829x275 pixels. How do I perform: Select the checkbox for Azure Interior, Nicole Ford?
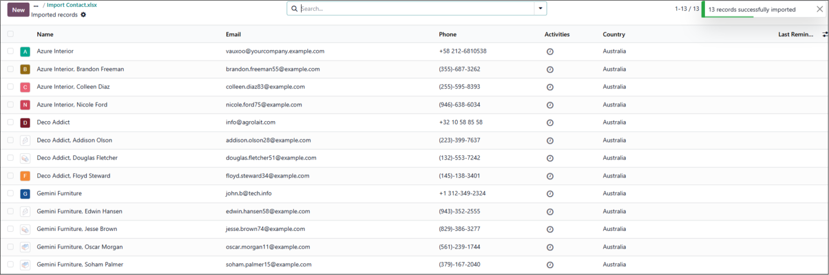(x=10, y=105)
